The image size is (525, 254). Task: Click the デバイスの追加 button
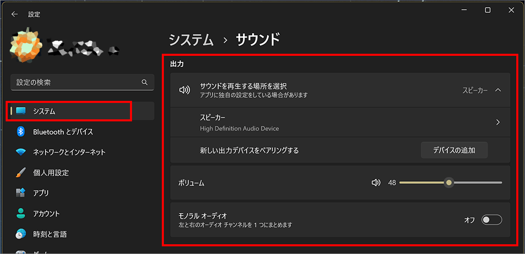[x=454, y=150]
